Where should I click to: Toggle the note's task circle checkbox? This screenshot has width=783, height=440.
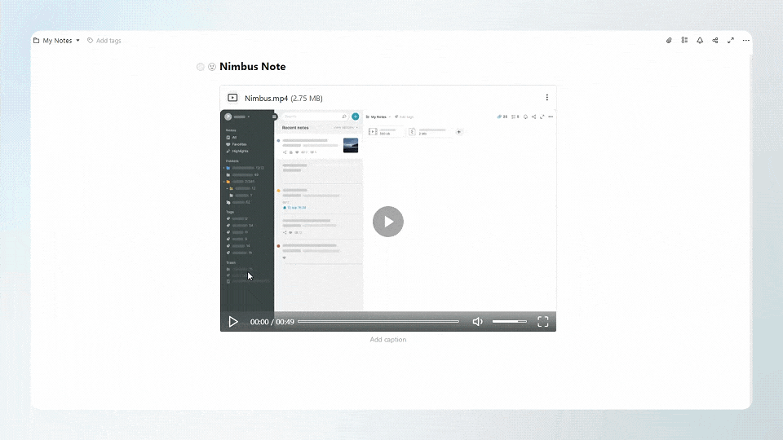[201, 67]
